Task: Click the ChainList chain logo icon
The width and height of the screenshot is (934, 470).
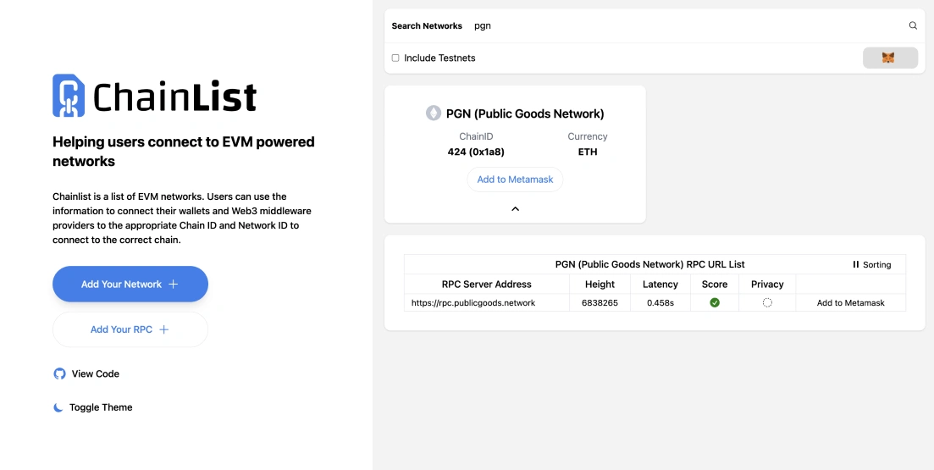Action: coord(69,96)
